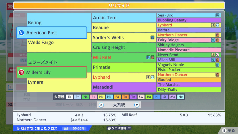Viewport: 238px width, 134px height.
Task: Select The Marshal entry
Action: click(189, 85)
